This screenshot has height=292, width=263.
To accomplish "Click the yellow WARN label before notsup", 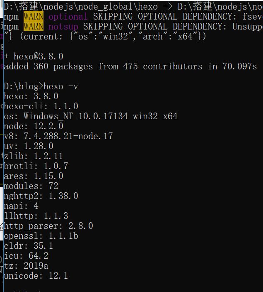I will [x=34, y=26].
